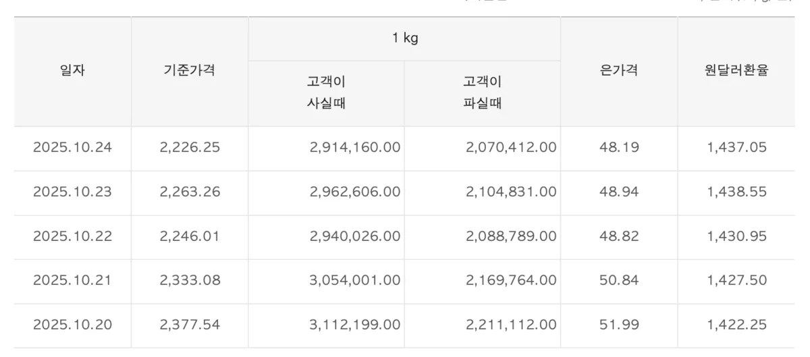Select silver price 50.84
The width and height of the screenshot is (810, 357).
[x=618, y=280]
